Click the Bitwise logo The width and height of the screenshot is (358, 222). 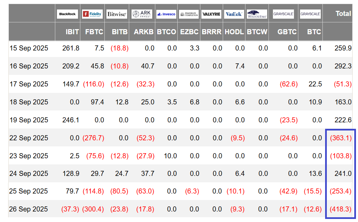coord(117,14)
